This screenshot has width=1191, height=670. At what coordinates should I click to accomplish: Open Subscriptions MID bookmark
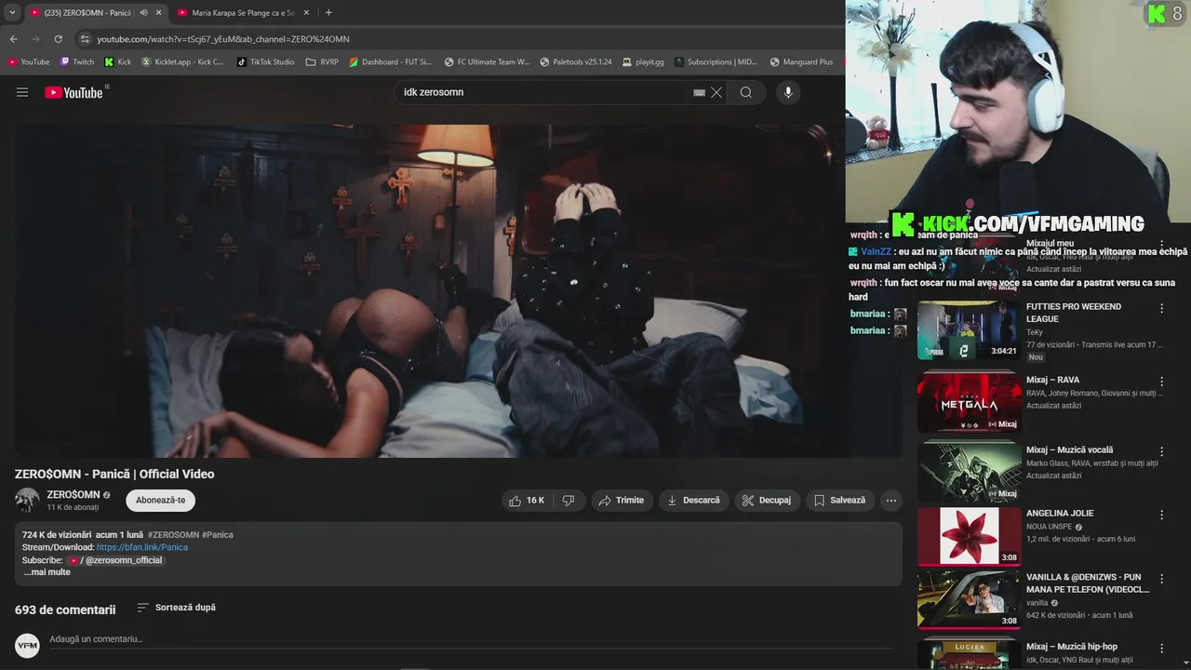(x=716, y=62)
